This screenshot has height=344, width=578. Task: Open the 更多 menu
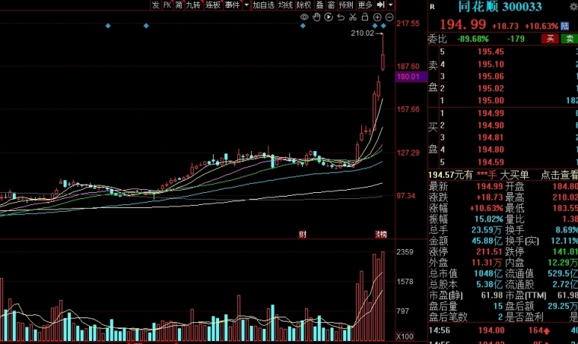(365, 5)
